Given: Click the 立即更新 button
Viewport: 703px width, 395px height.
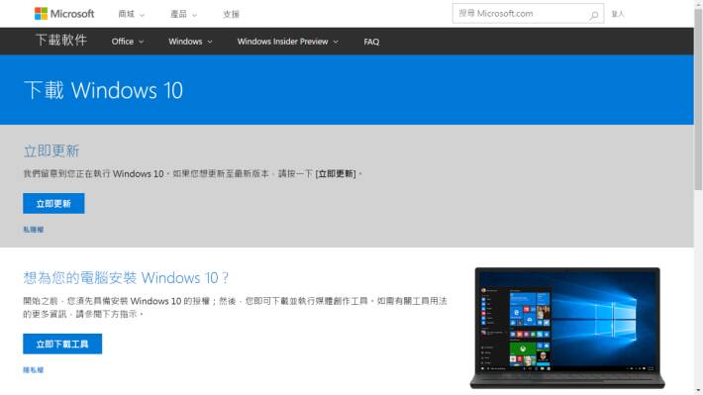Looking at the screenshot, I should point(53,204).
